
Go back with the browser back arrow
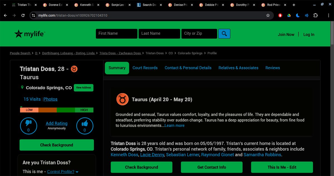(5, 16)
